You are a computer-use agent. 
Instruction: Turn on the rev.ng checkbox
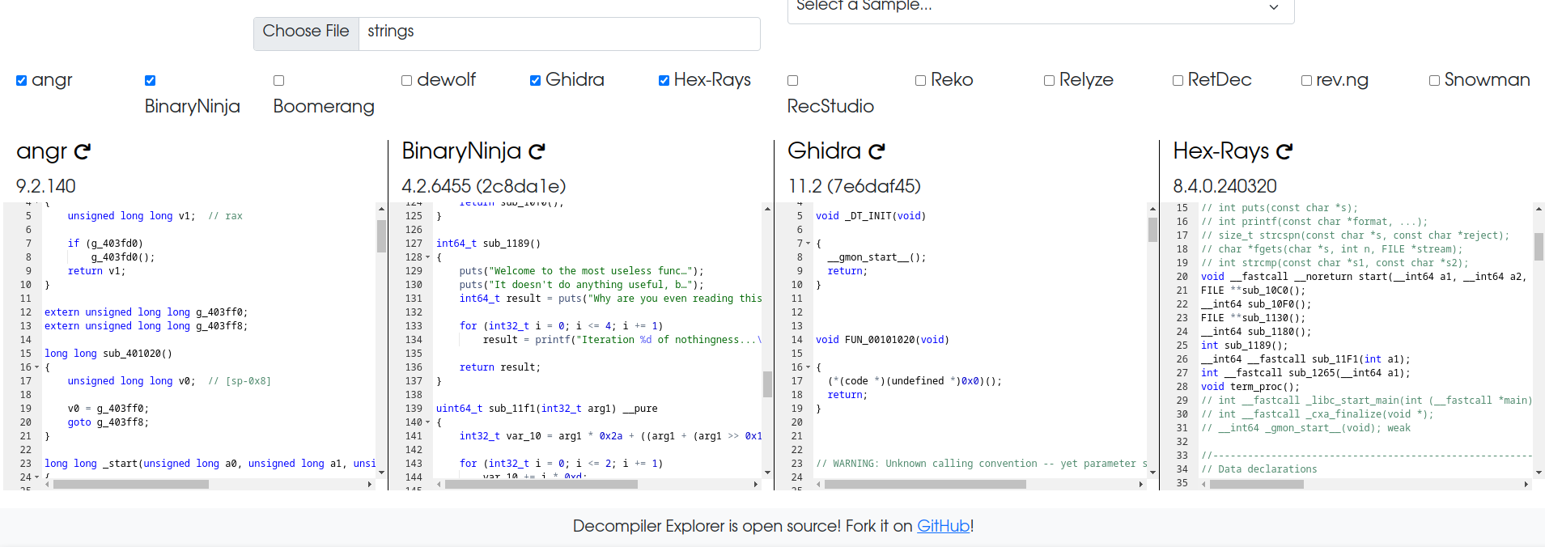click(x=1306, y=80)
